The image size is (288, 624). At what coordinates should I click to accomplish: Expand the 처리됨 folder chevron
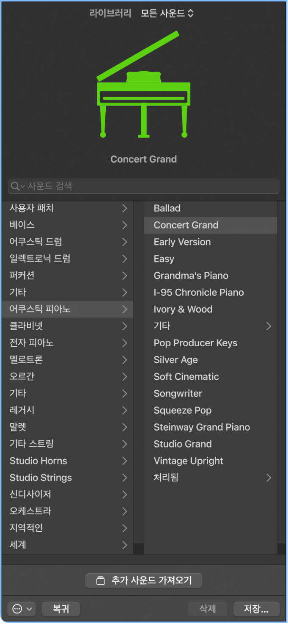click(x=269, y=478)
